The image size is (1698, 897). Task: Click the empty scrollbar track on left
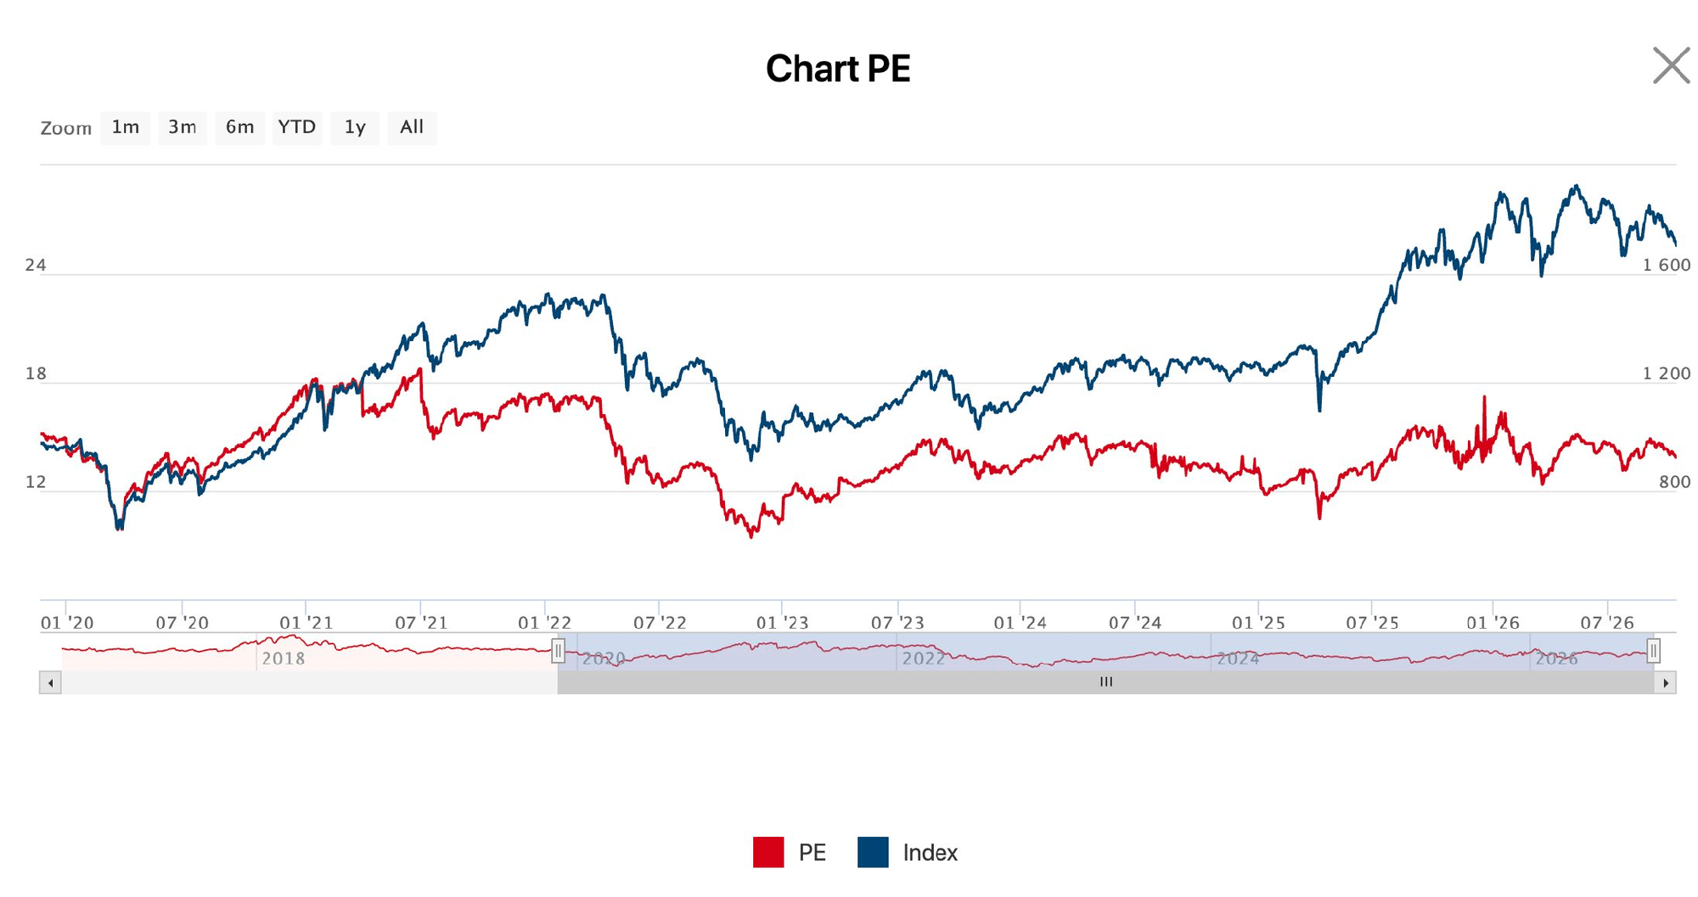pyautogui.click(x=309, y=682)
